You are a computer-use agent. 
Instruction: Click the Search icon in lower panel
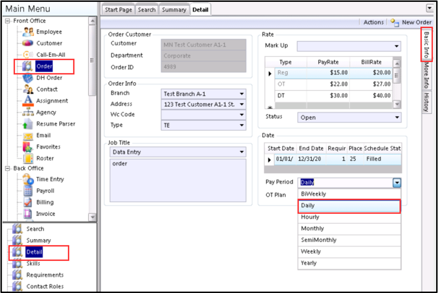pos(17,229)
